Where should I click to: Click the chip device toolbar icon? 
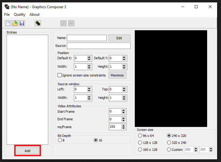pos(38,23)
